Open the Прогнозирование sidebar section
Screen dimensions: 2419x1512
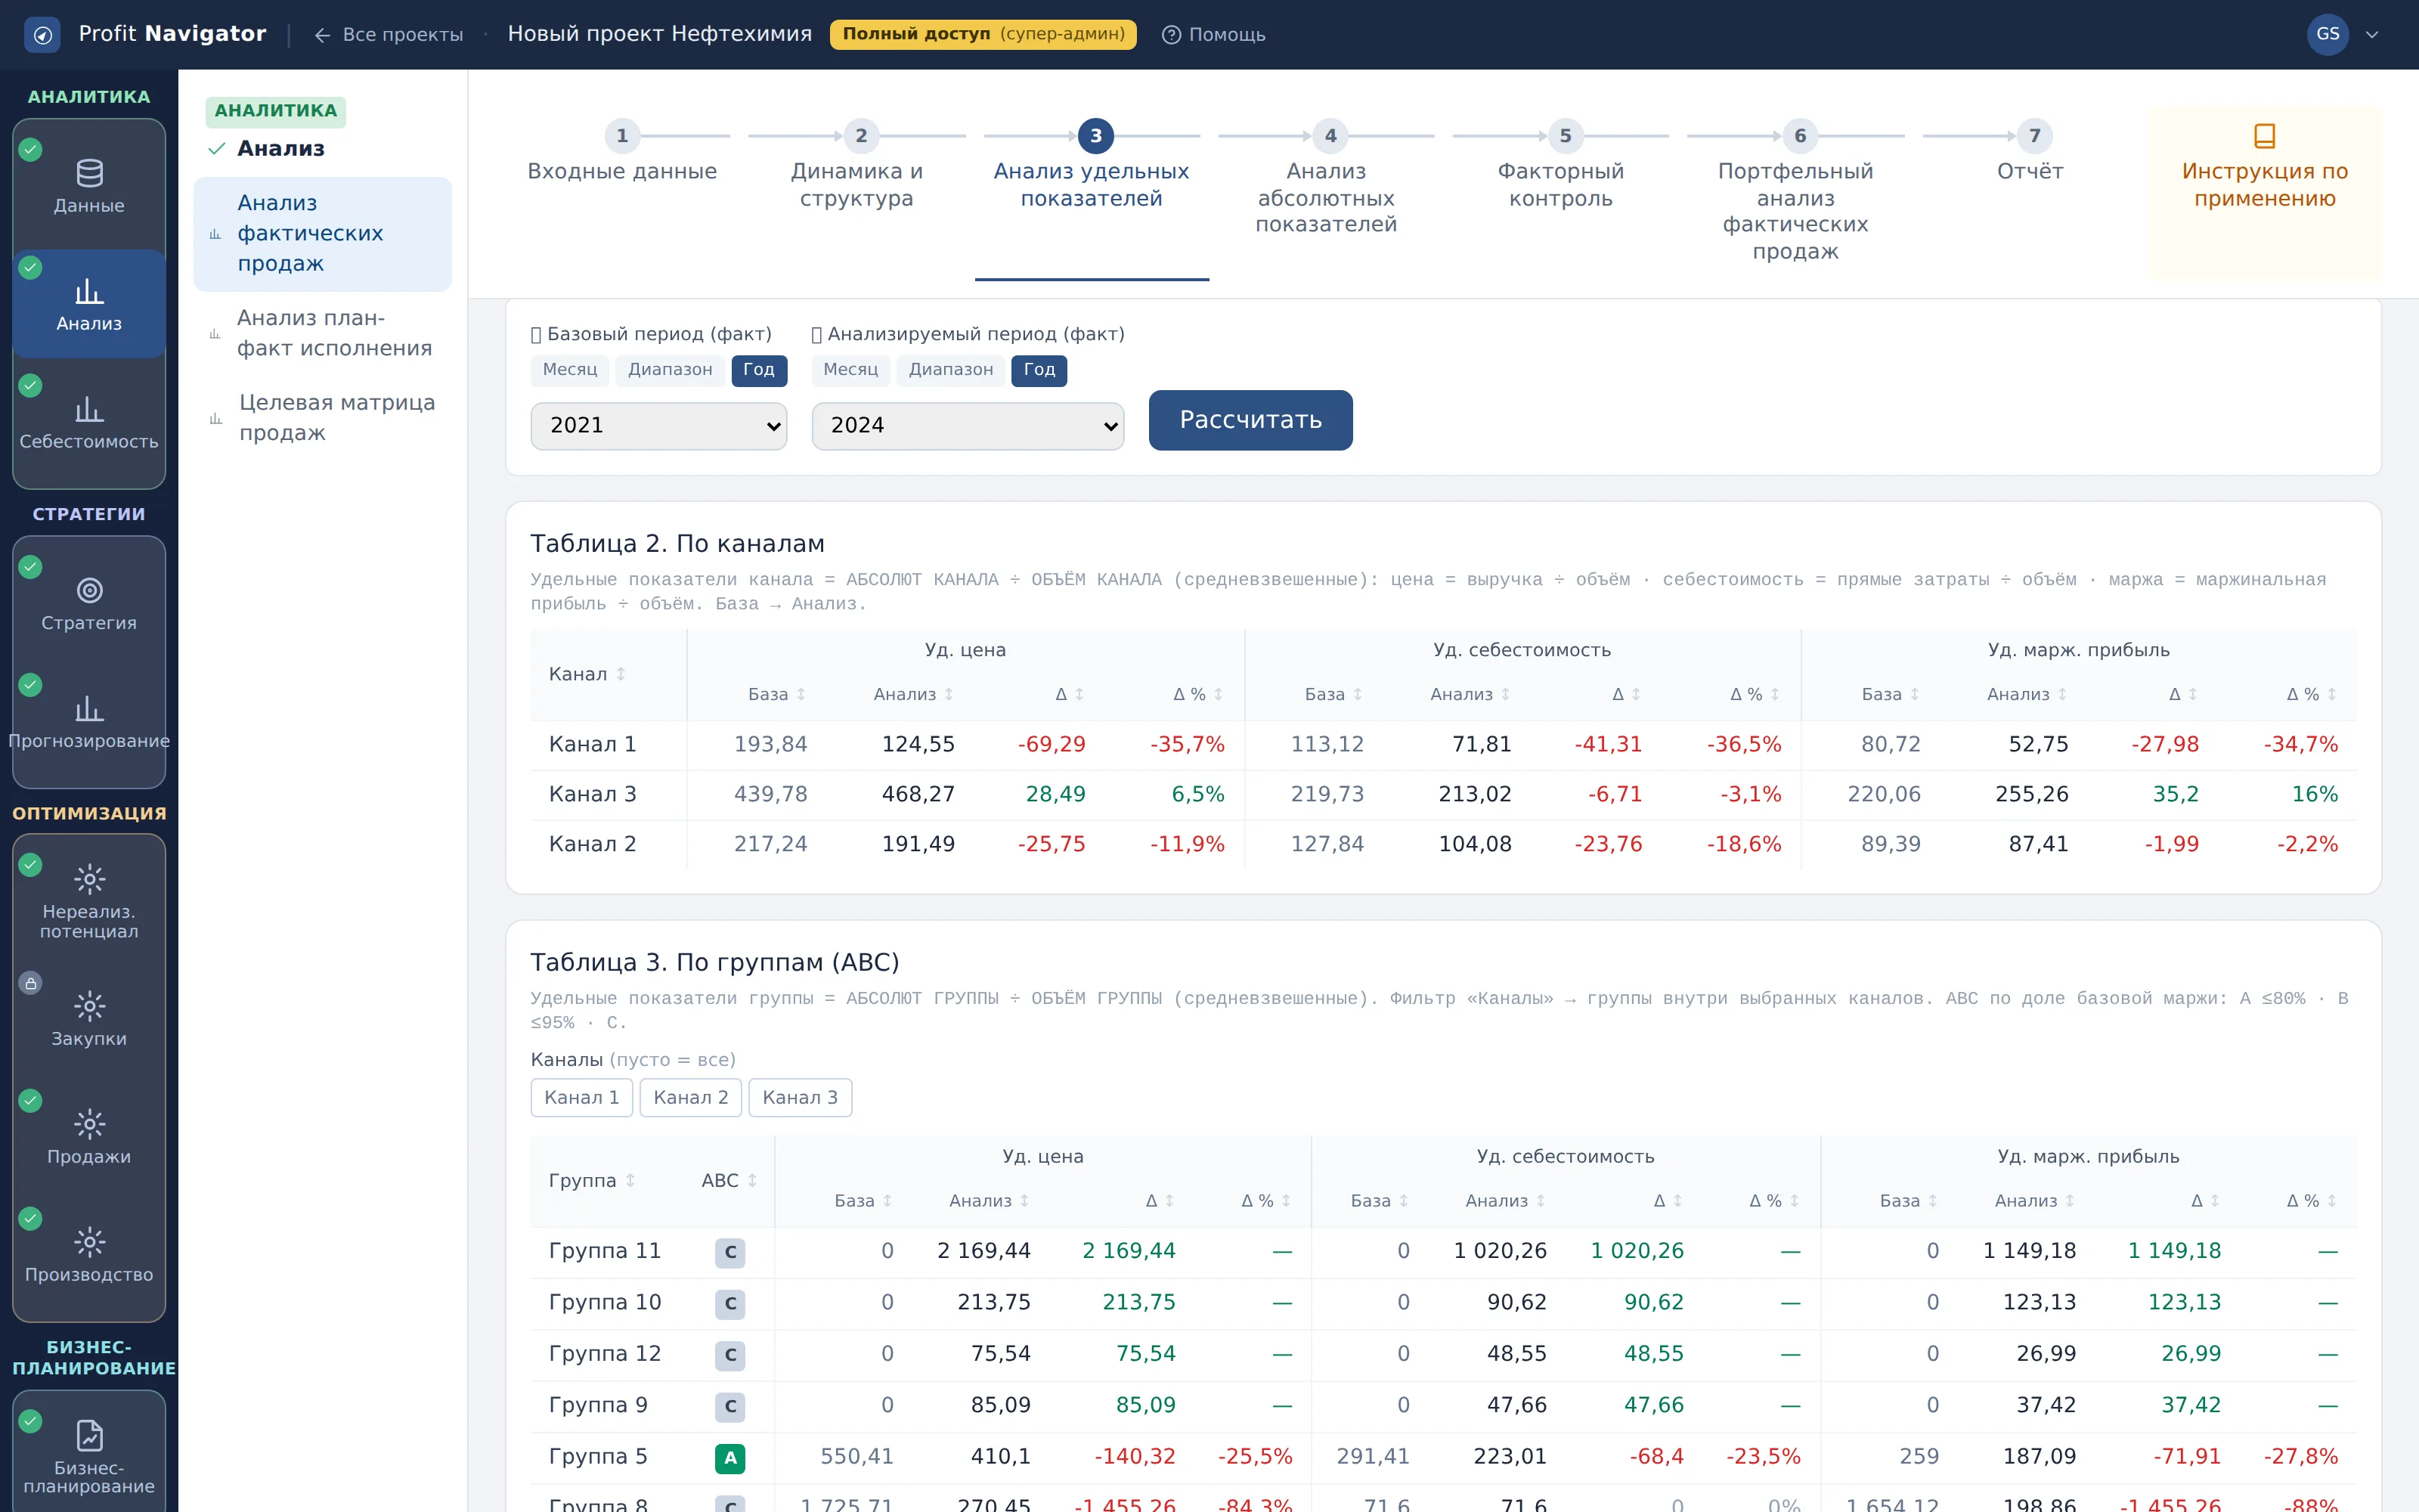(89, 722)
